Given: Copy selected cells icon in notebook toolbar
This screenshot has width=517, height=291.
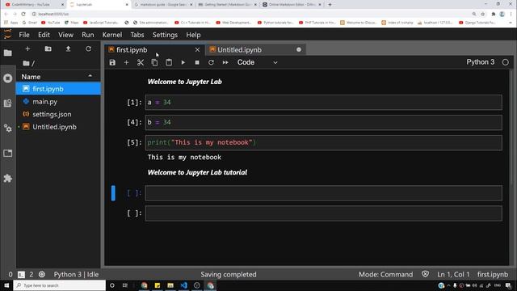Looking at the screenshot, I should (154, 62).
